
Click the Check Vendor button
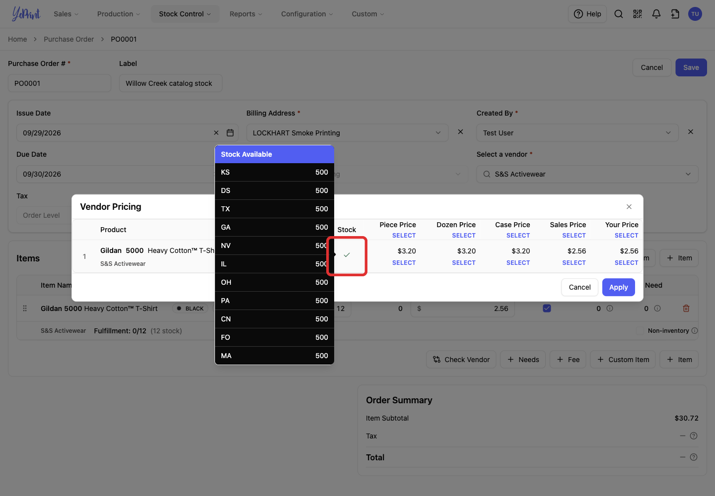[x=461, y=360]
